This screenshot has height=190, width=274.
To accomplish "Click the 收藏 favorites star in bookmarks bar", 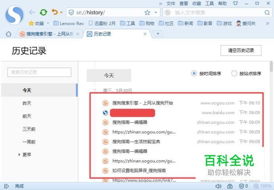I will coord(36,23).
